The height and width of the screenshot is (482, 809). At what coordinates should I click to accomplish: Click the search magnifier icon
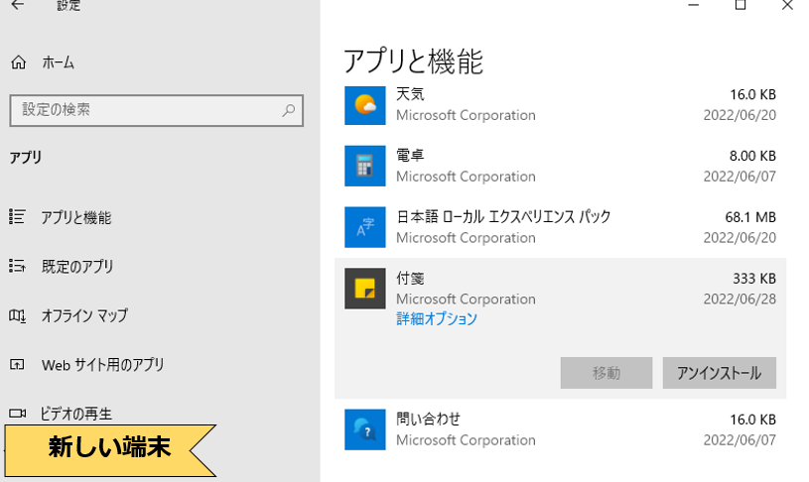coord(289,110)
